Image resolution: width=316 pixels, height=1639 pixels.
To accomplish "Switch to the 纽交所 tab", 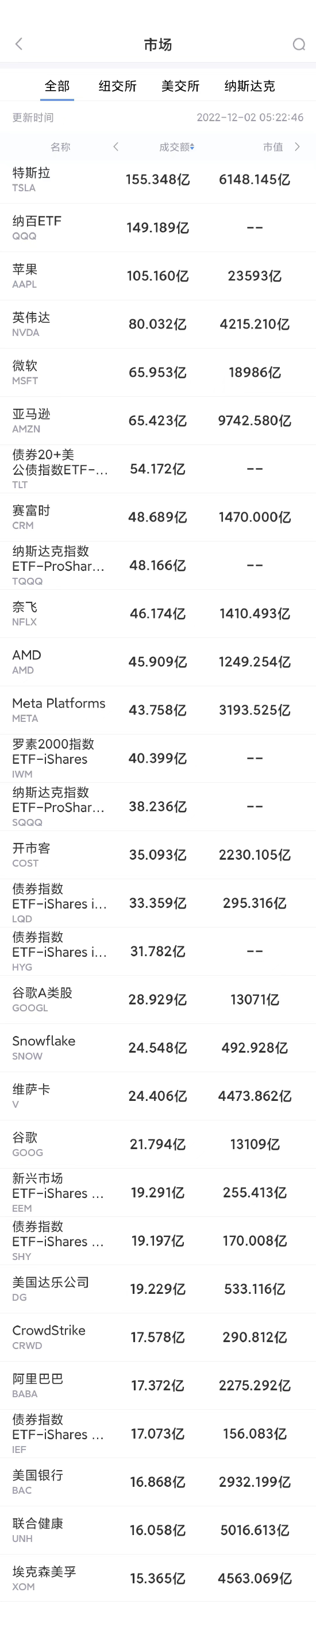I will click(x=117, y=86).
